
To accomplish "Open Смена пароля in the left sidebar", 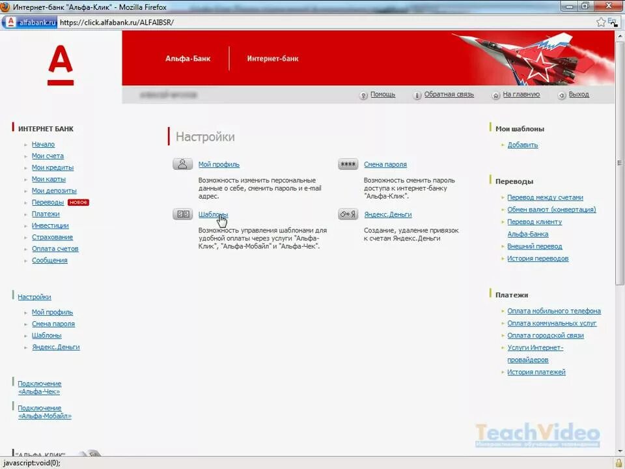I will click(x=53, y=324).
